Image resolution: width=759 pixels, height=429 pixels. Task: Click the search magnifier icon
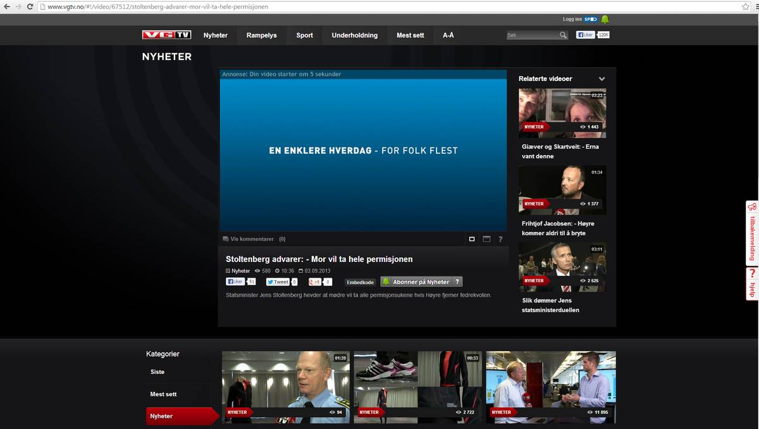(563, 35)
